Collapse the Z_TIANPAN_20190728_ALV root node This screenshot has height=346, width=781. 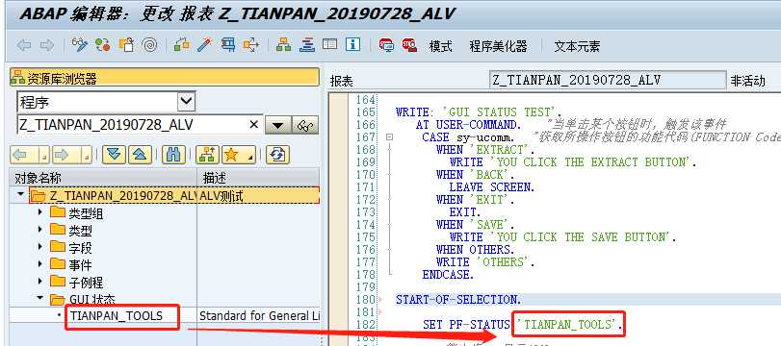point(20,194)
